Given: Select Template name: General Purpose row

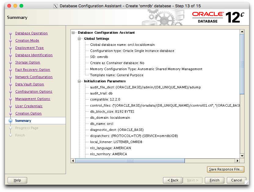Looking at the screenshot, I should (117, 75).
